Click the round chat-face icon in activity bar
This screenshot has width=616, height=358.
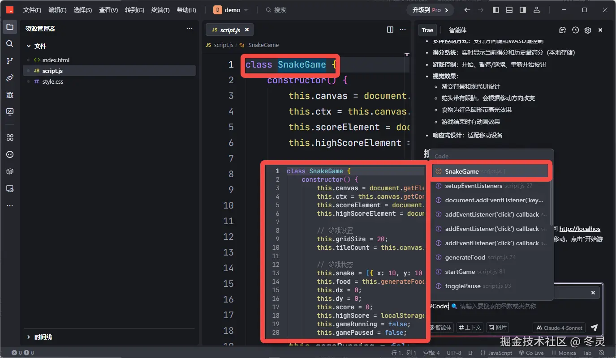pos(10,154)
